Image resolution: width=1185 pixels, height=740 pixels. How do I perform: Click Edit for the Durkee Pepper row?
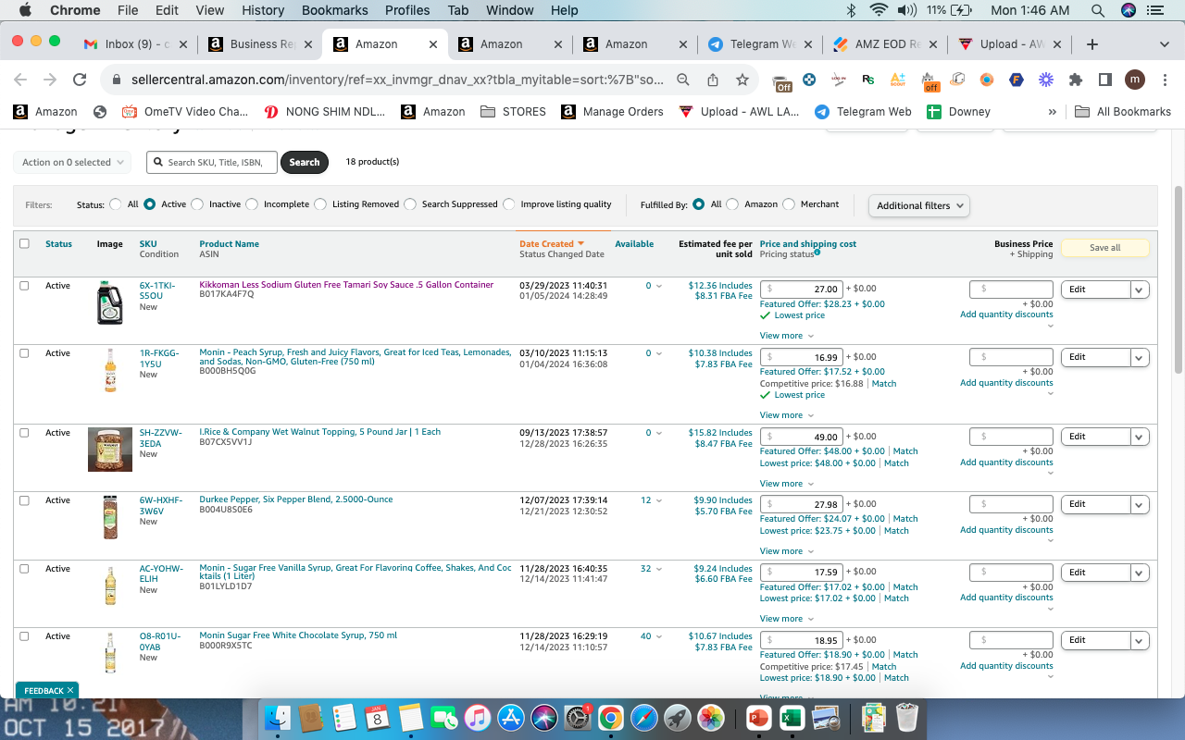(1096, 504)
